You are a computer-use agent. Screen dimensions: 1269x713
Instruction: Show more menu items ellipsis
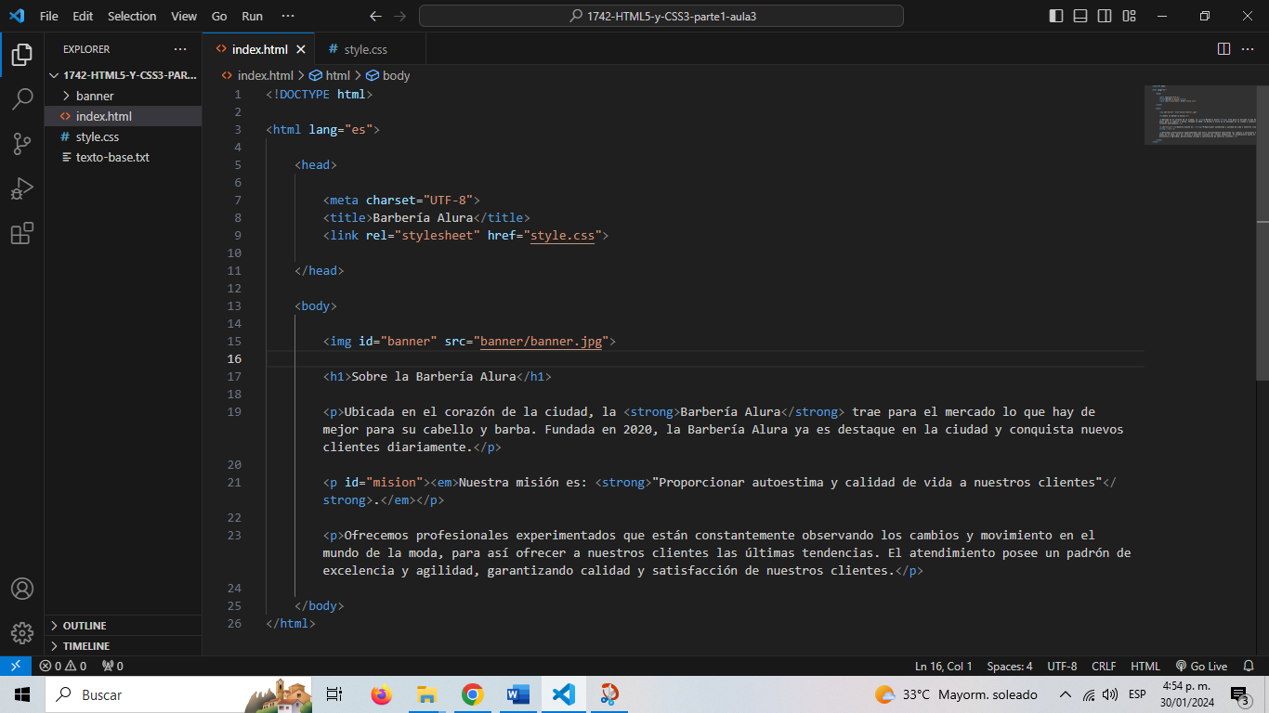287,16
